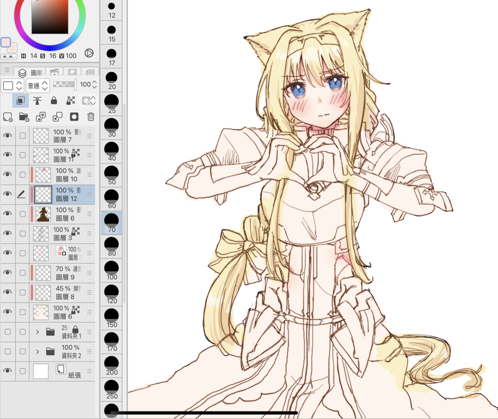Click the folder icon of 資料夾 2
Viewport: 498px width, 419px height.
[50, 351]
